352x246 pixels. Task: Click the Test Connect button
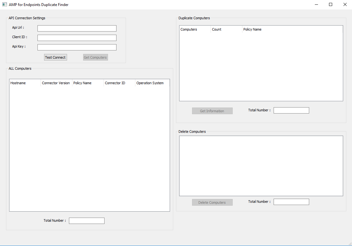pos(55,57)
